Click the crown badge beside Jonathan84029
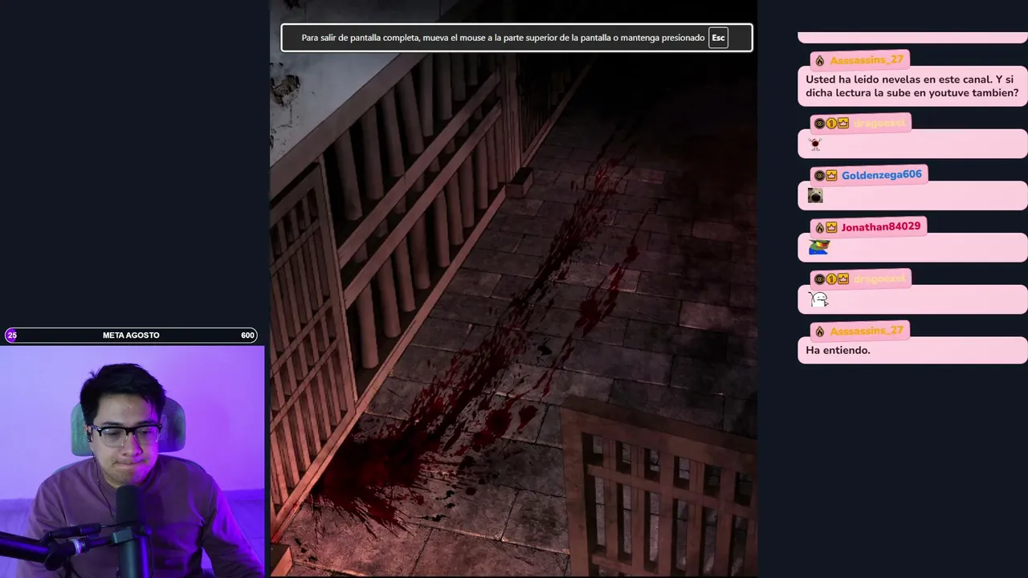1028x578 pixels. click(831, 228)
